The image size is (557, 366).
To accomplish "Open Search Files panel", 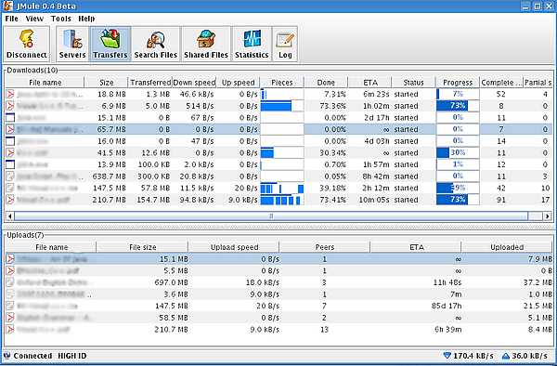I will (x=156, y=44).
